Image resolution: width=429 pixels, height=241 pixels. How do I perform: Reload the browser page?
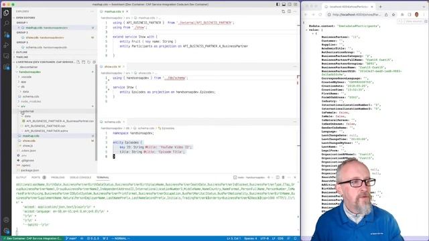click(320, 15)
